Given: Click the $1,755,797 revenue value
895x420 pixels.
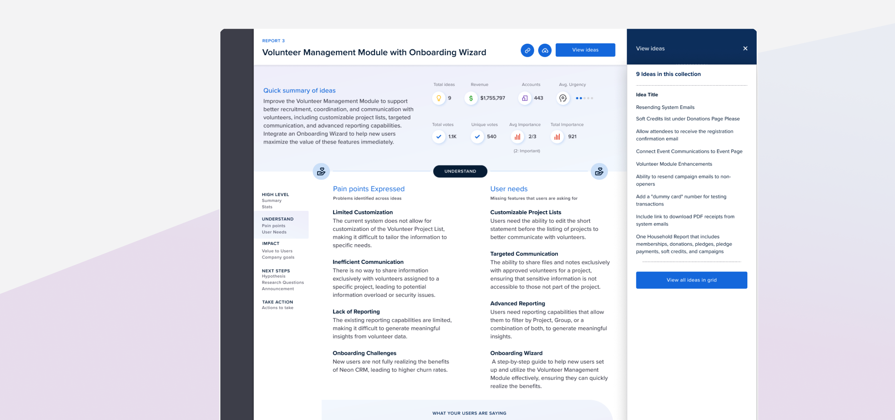Looking at the screenshot, I should click(x=493, y=98).
